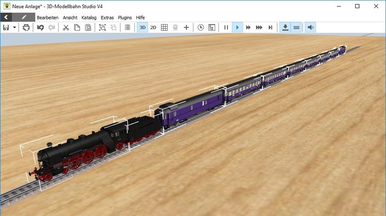Select the first purple baggage car

click(x=189, y=108)
